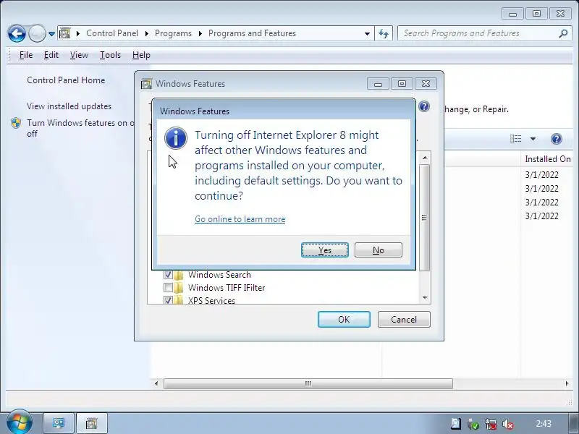
Task: Open the Windows Start button
Action: point(18,422)
